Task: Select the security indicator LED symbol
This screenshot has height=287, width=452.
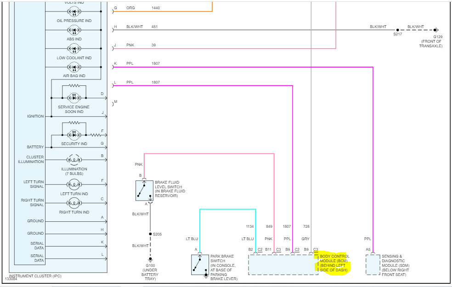Action: (74, 135)
